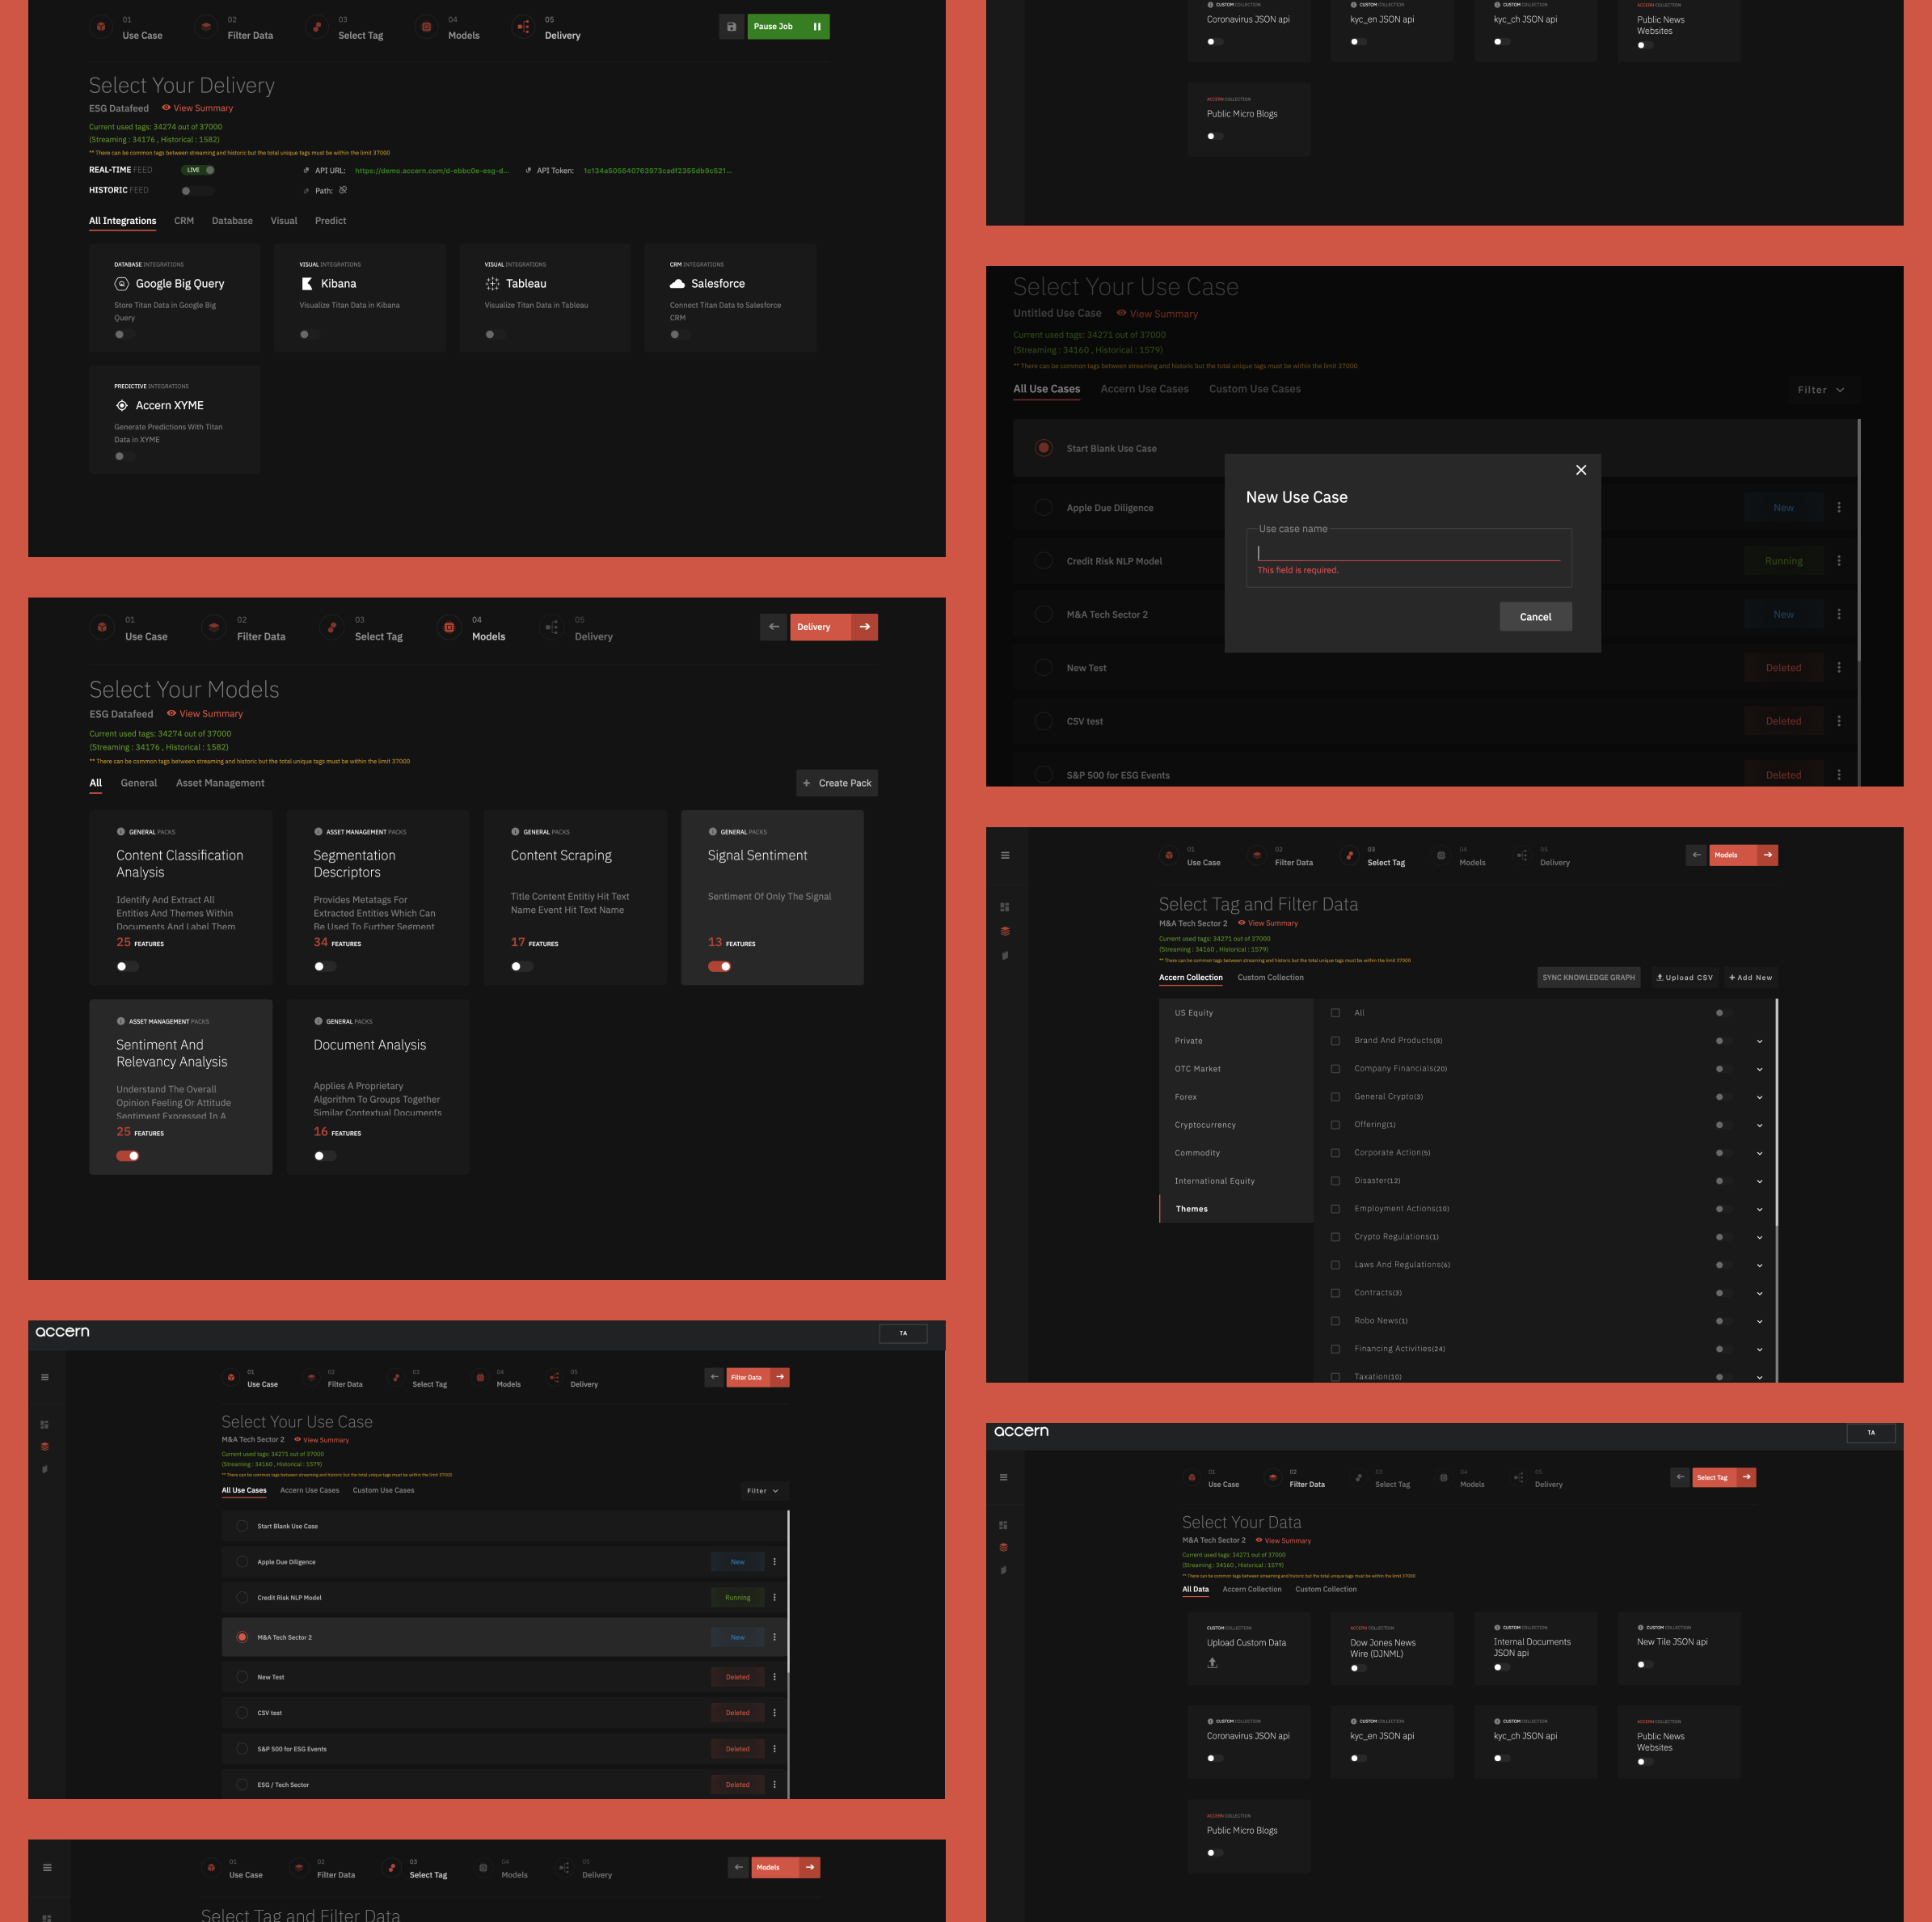The height and width of the screenshot is (1922, 1932).
Task: Switch to the Asset Management packs tab
Action: point(220,784)
